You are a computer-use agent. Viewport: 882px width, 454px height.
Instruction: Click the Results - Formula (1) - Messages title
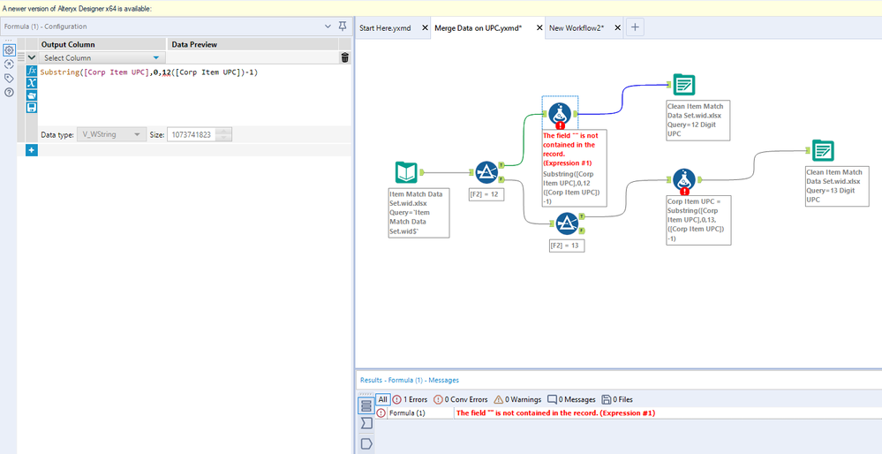409,381
